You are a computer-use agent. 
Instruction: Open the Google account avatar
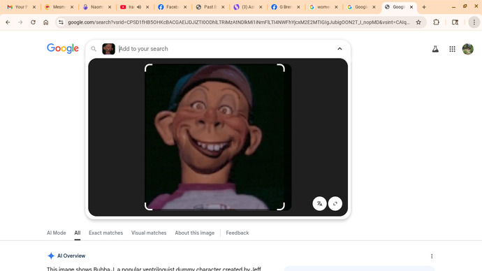468,49
